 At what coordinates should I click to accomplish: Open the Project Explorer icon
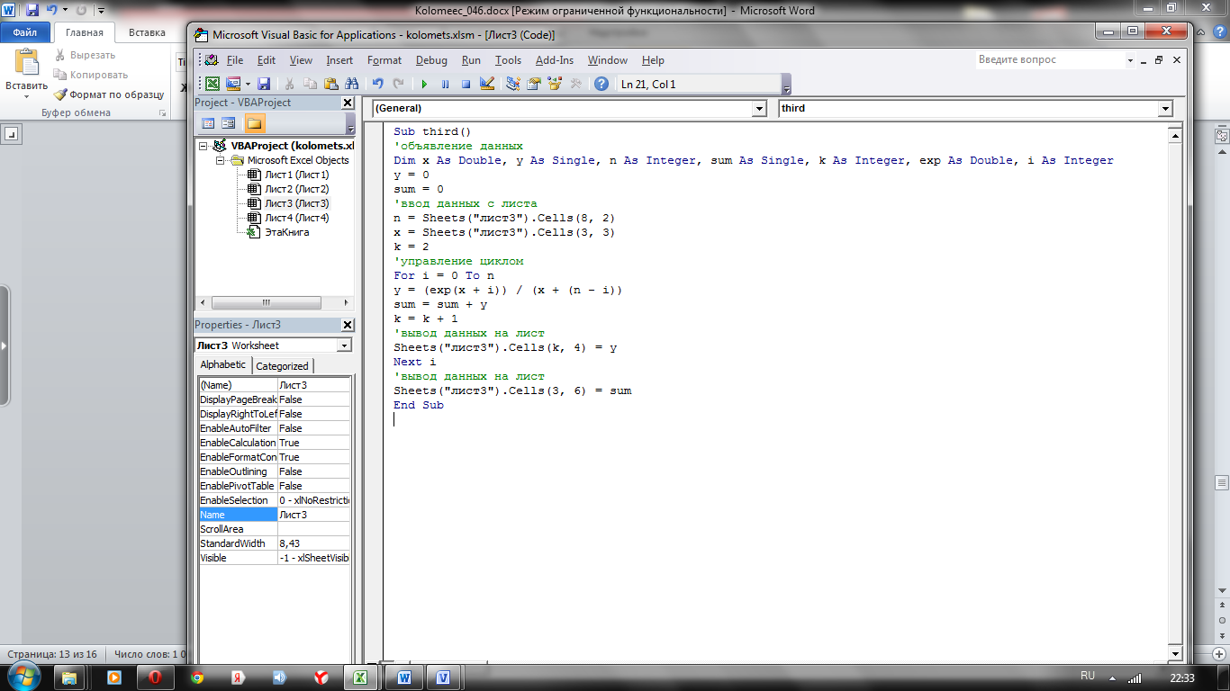[513, 84]
